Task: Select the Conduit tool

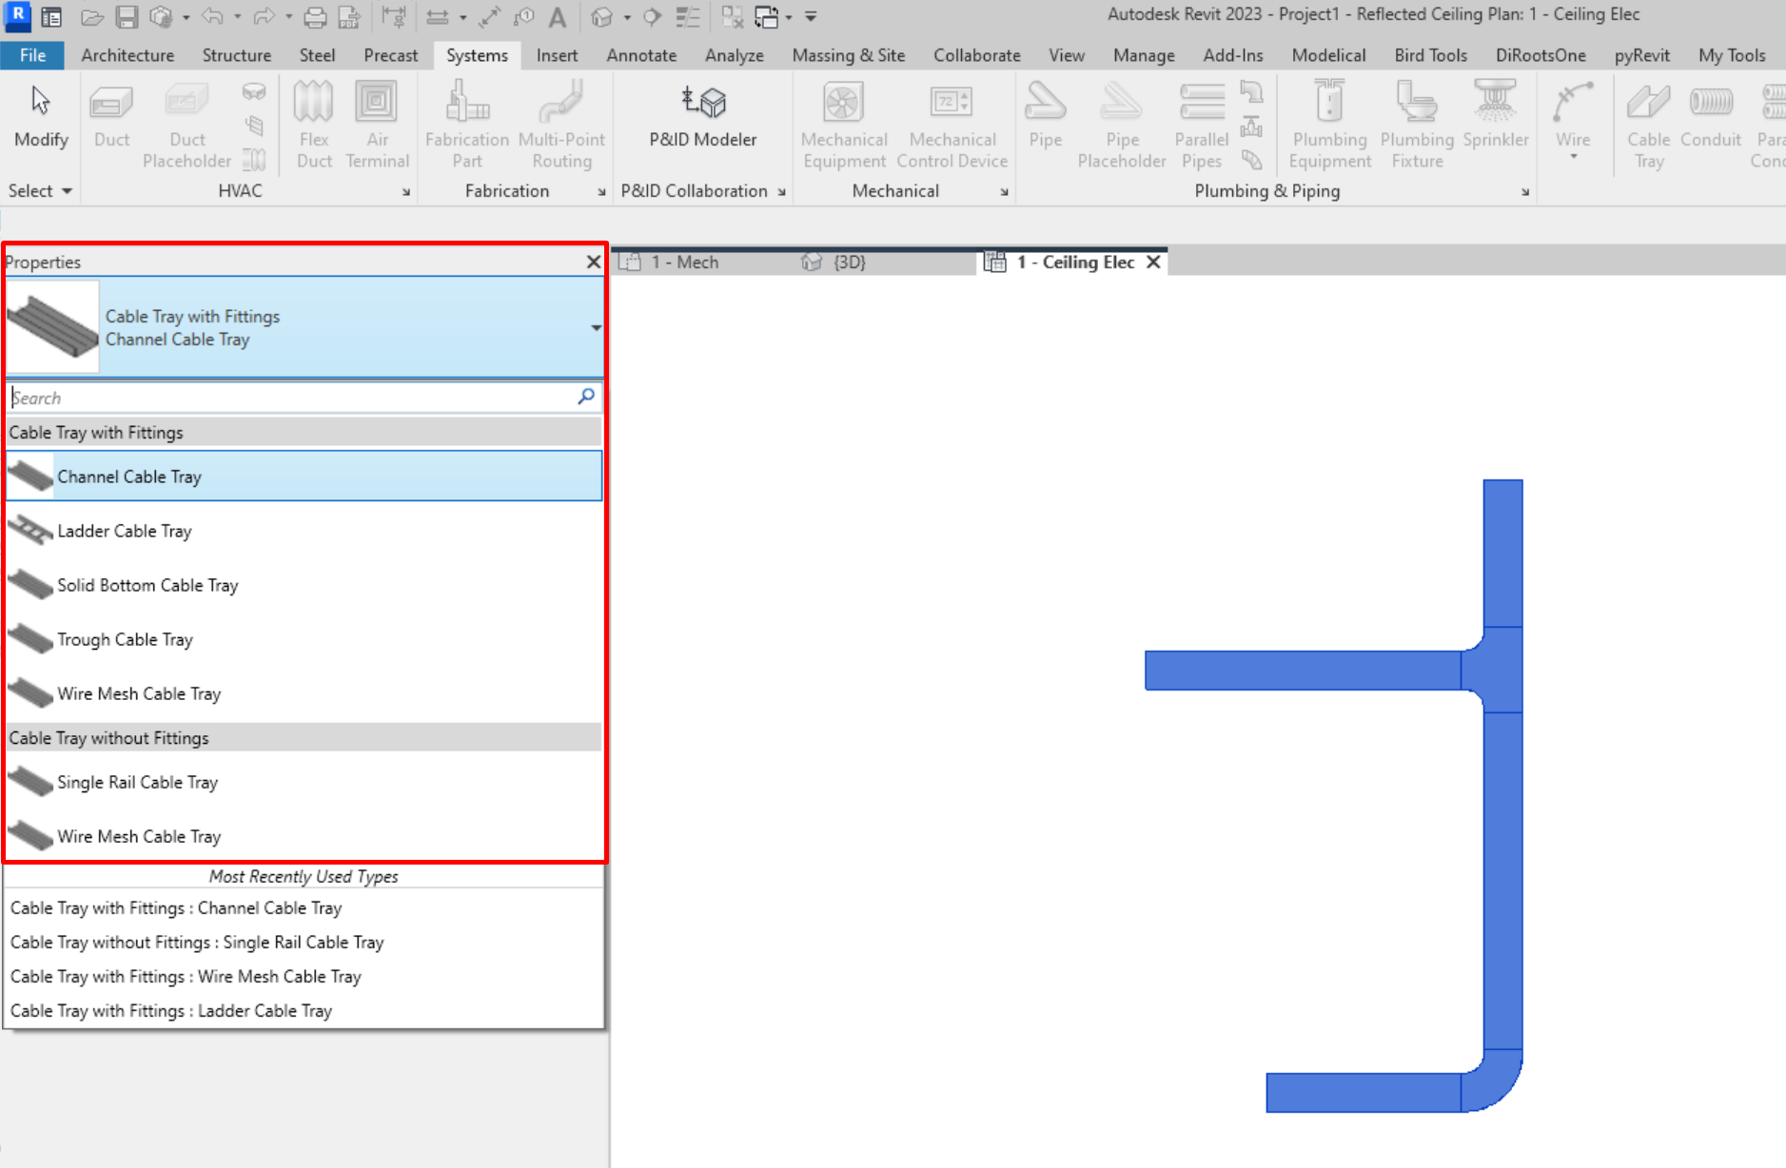Action: [1710, 116]
